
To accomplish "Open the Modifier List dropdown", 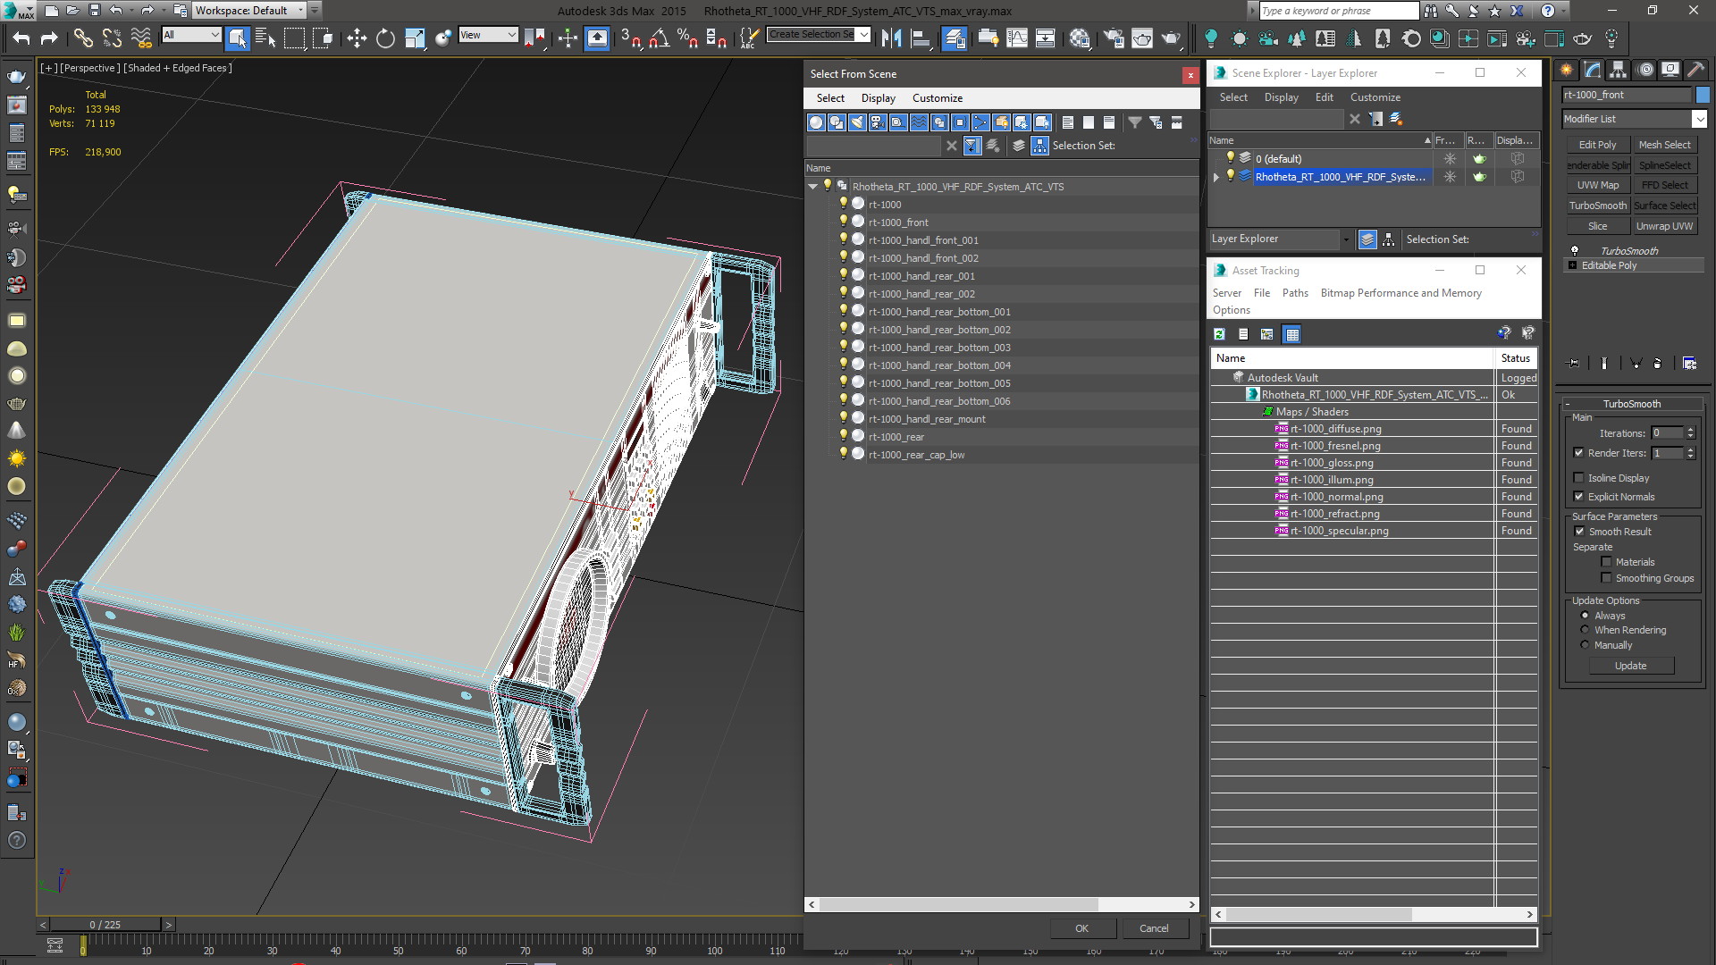I will 1699,119.
